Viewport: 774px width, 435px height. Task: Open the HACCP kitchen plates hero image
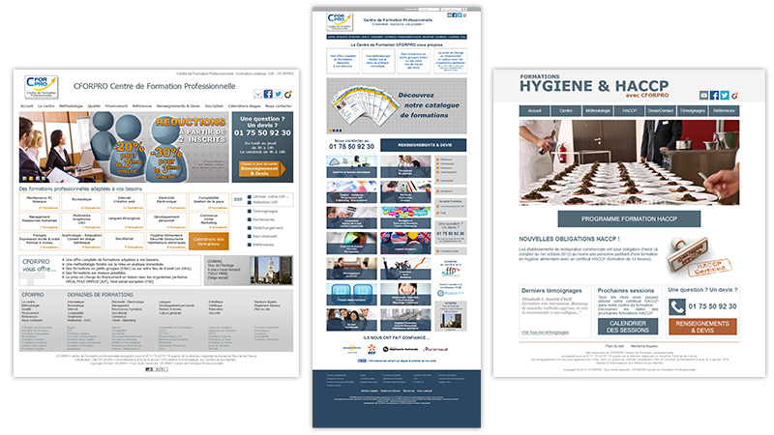click(x=629, y=162)
